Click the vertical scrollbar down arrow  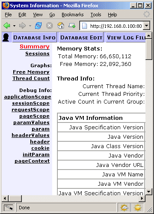tap(149, 192)
